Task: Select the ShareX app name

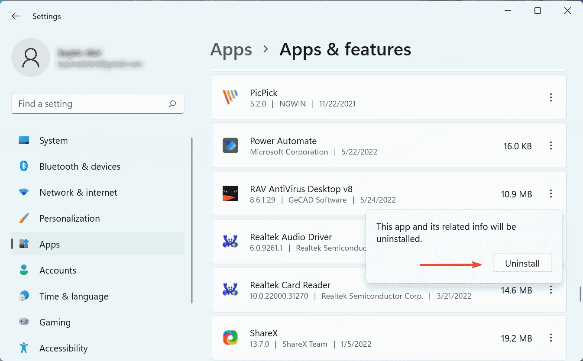Action: [x=264, y=333]
